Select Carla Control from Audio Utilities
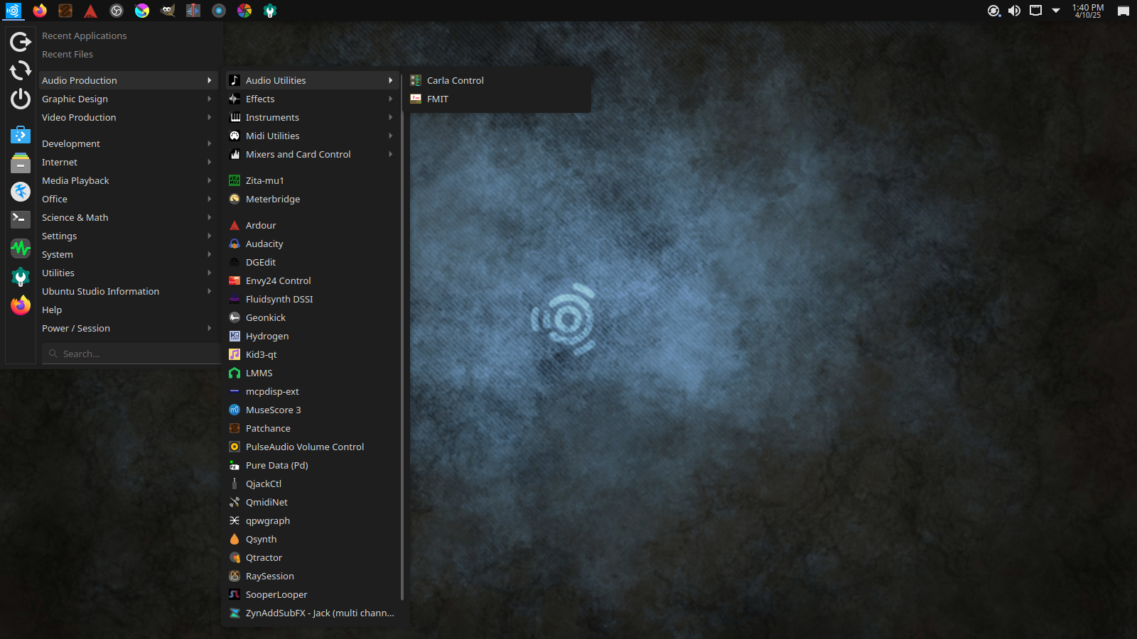This screenshot has width=1137, height=639. click(455, 80)
